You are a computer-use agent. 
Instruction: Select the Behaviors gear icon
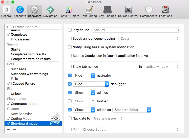(35, 10)
